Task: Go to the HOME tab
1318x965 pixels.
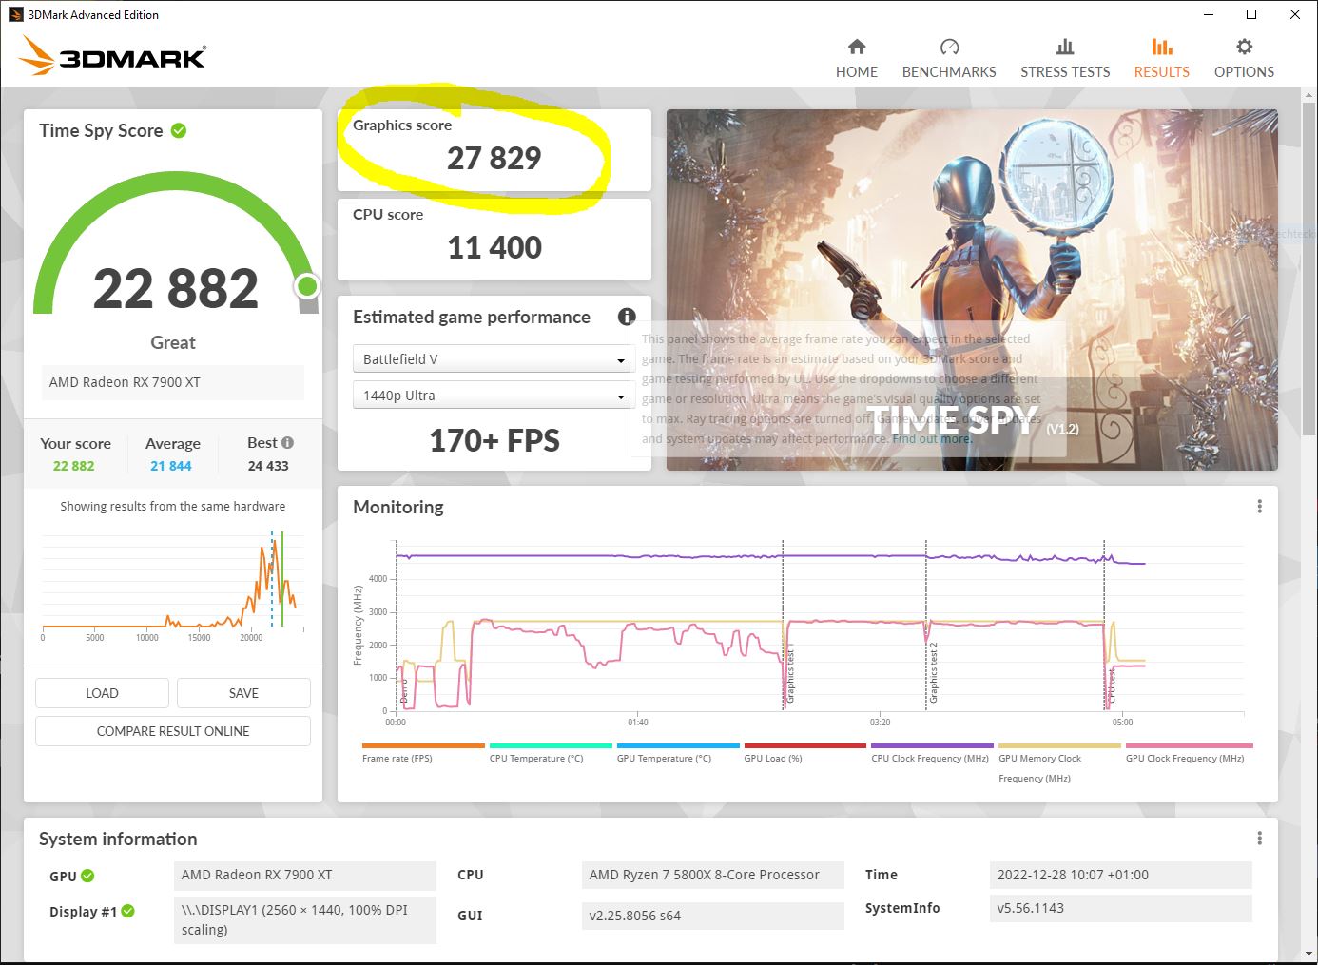Action: pyautogui.click(x=856, y=59)
